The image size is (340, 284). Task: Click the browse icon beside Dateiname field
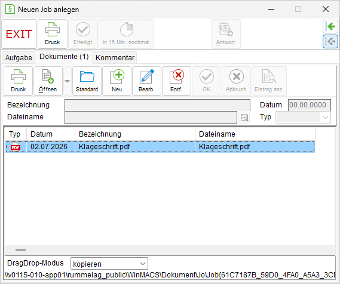click(244, 118)
